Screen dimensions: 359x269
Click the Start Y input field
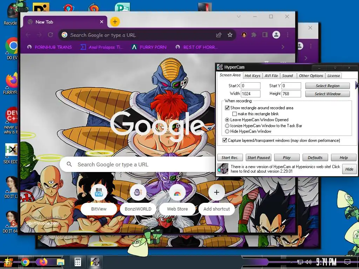click(291, 86)
